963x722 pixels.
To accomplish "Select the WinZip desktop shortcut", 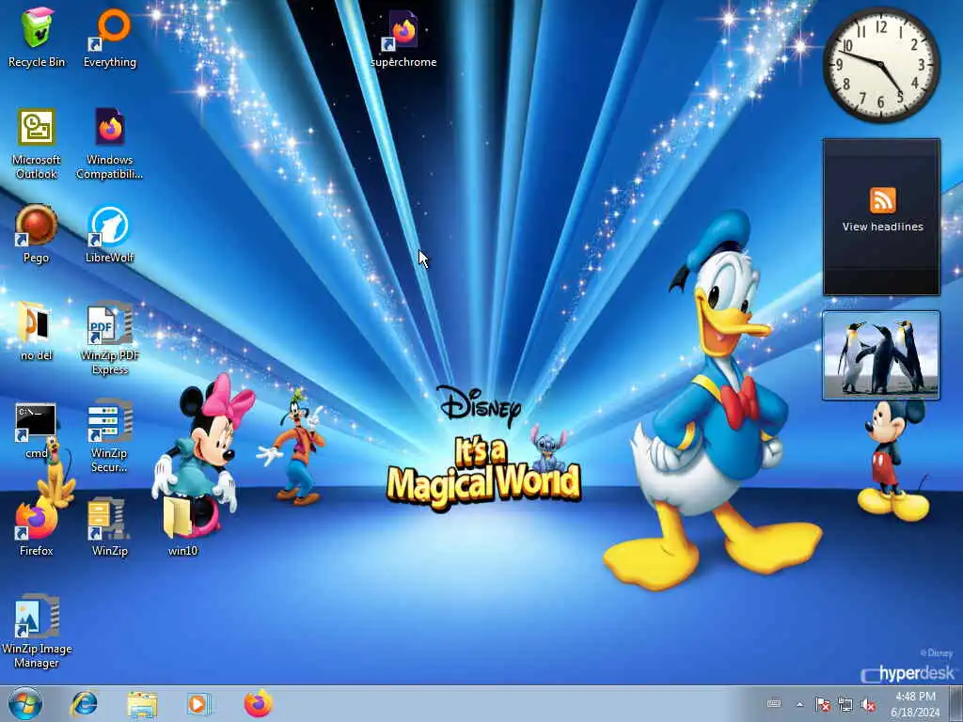I will coord(109,526).
